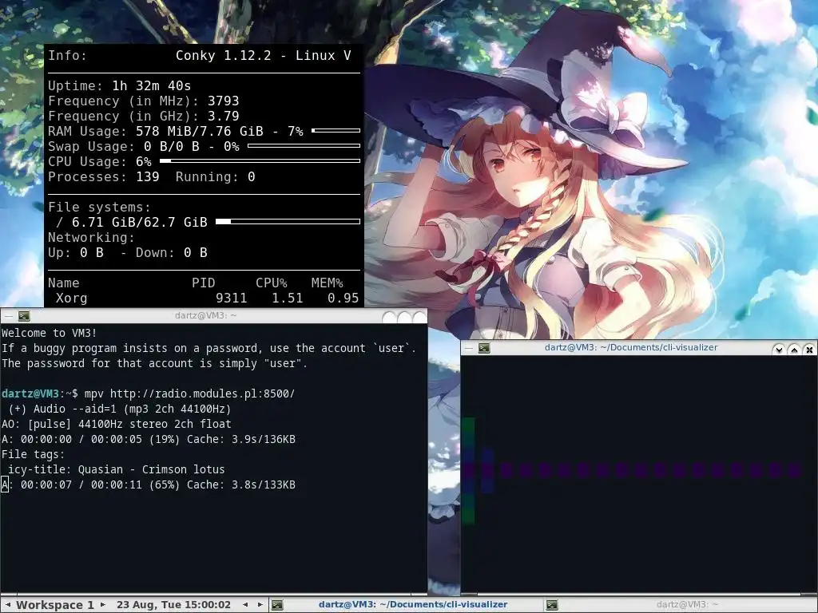Screen dimensions: 818x613
Task: Click the Workspace 1 label in the toolbar
Action: point(55,605)
